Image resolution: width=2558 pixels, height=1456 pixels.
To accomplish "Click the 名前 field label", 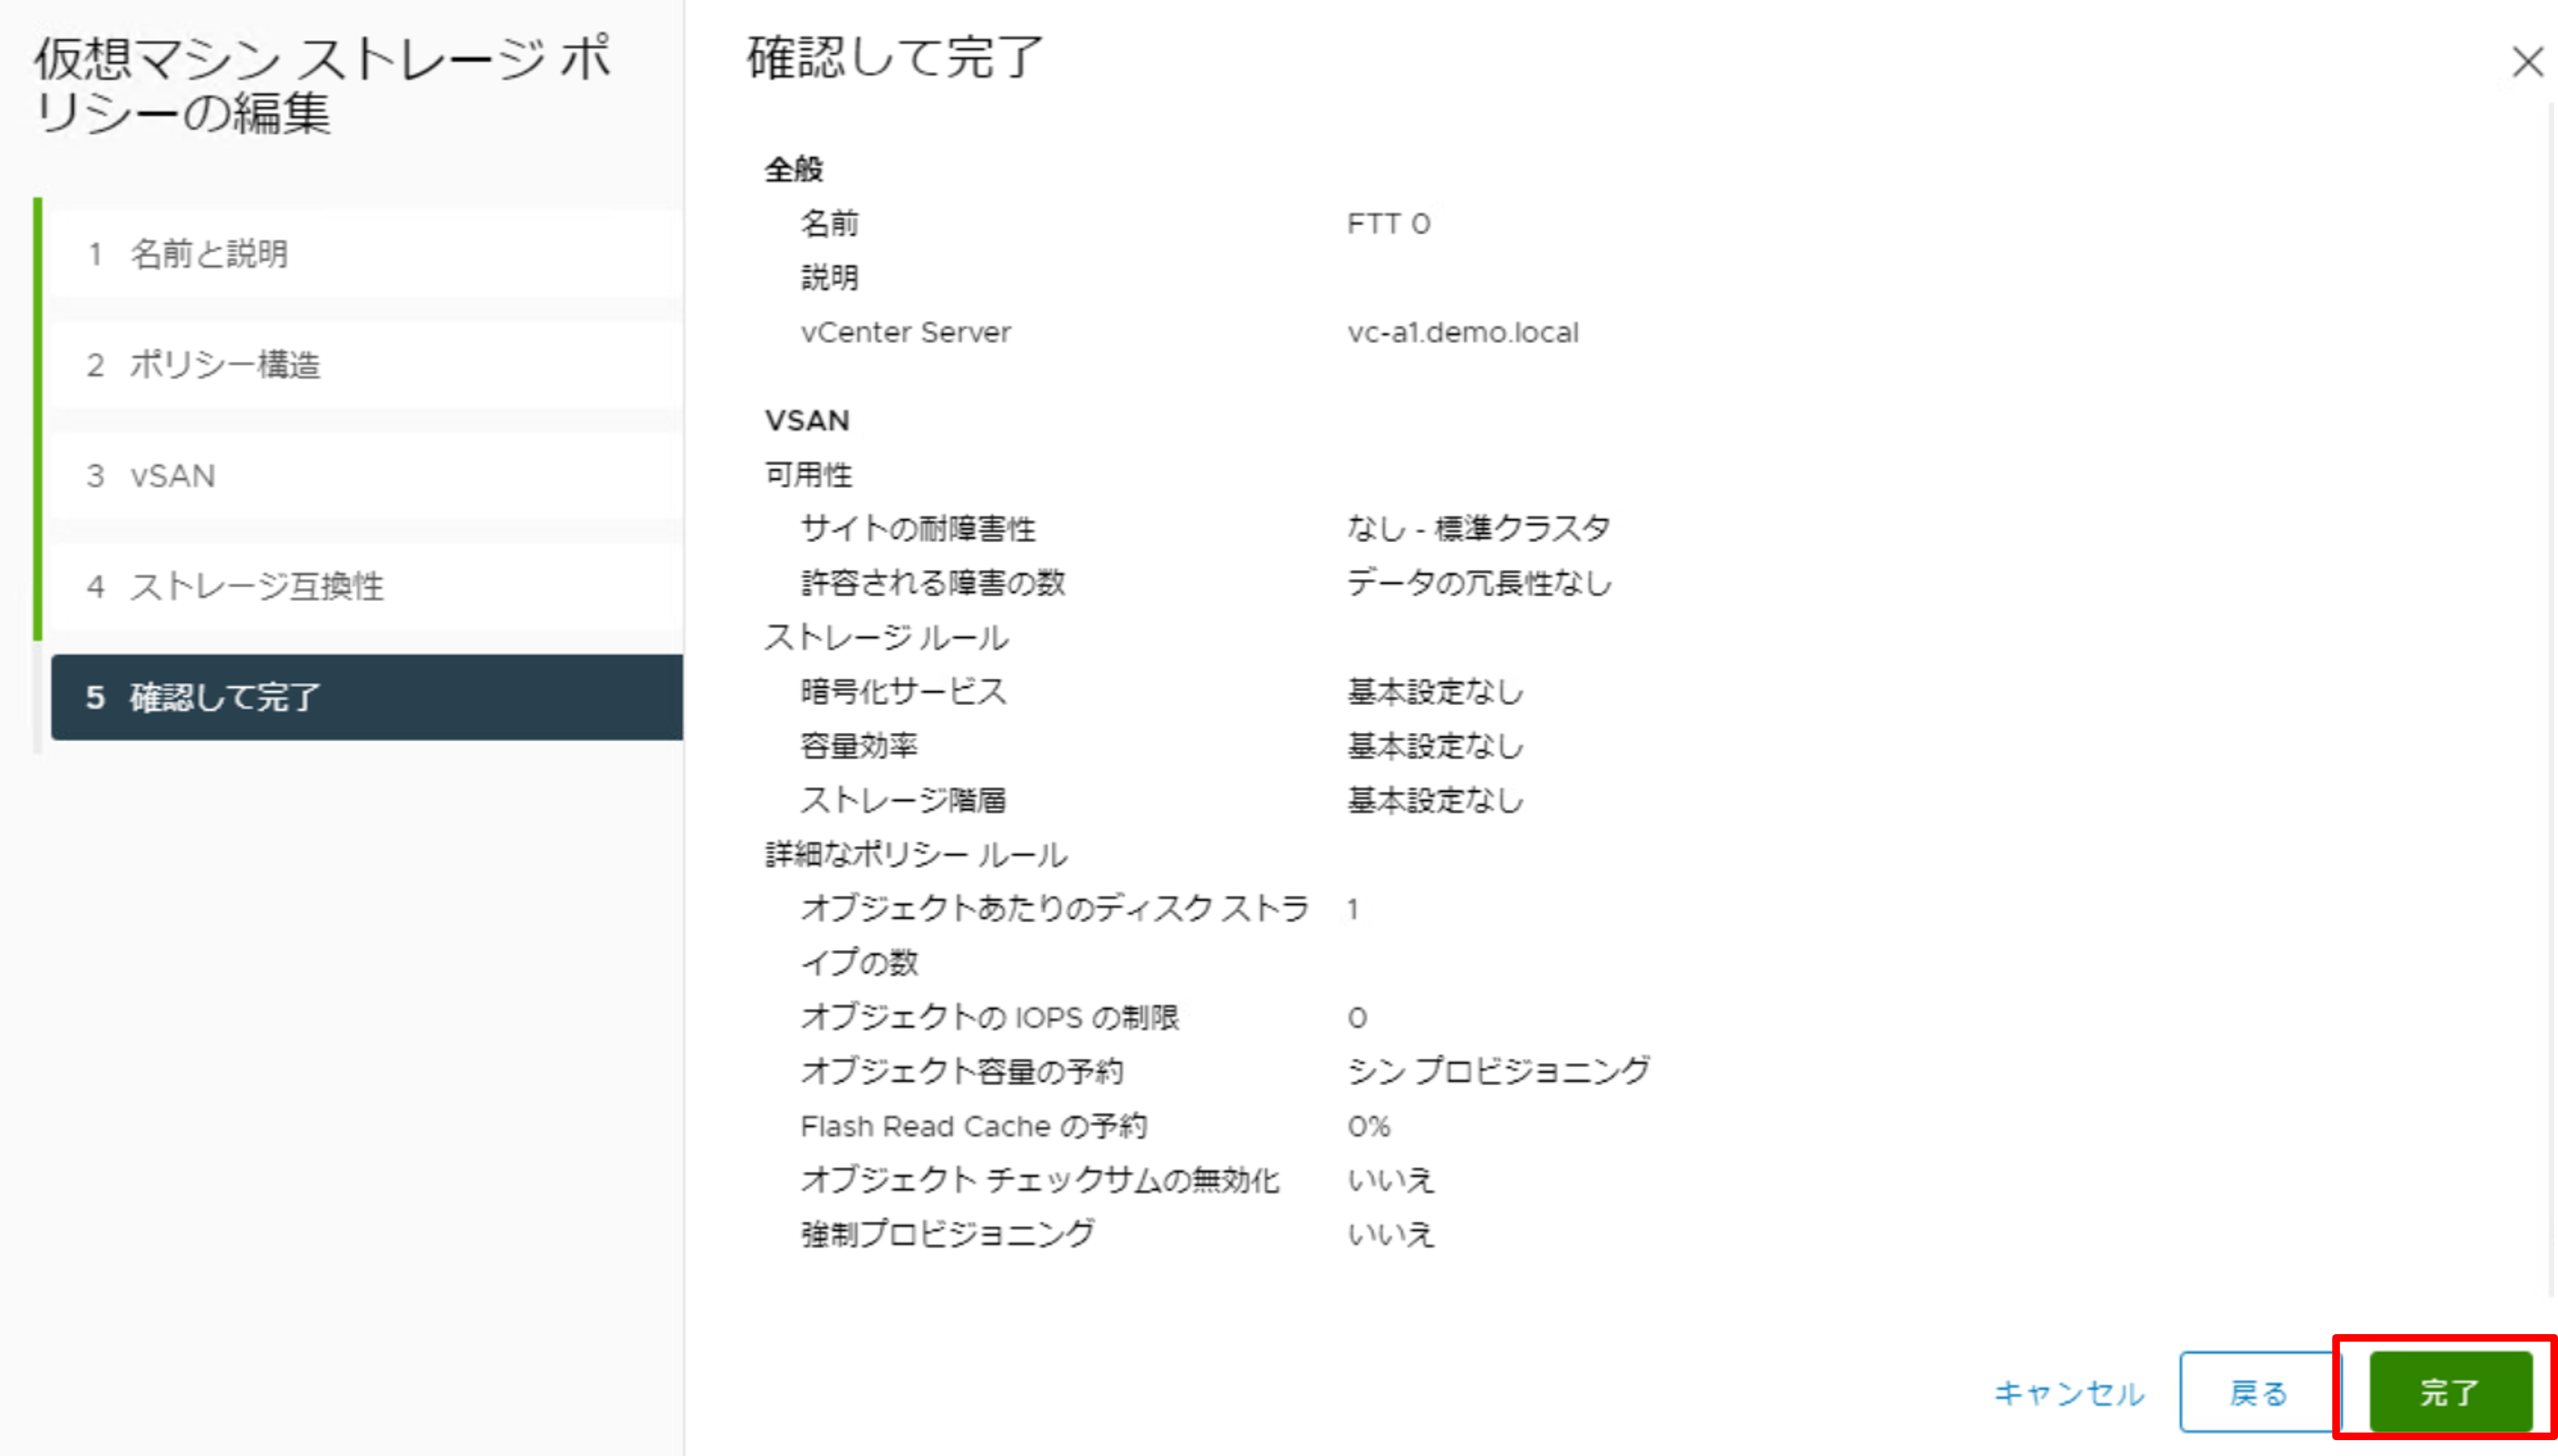I will click(829, 224).
